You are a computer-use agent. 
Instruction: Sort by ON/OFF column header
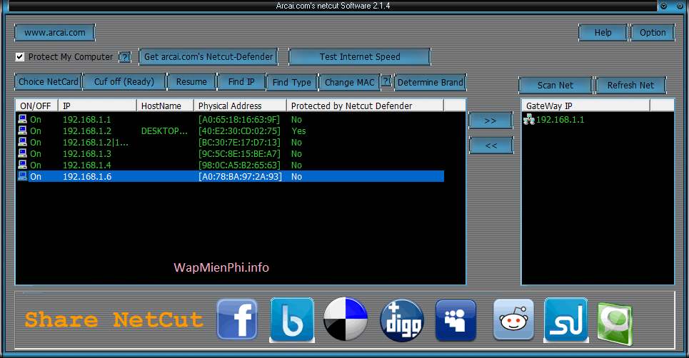(x=37, y=106)
